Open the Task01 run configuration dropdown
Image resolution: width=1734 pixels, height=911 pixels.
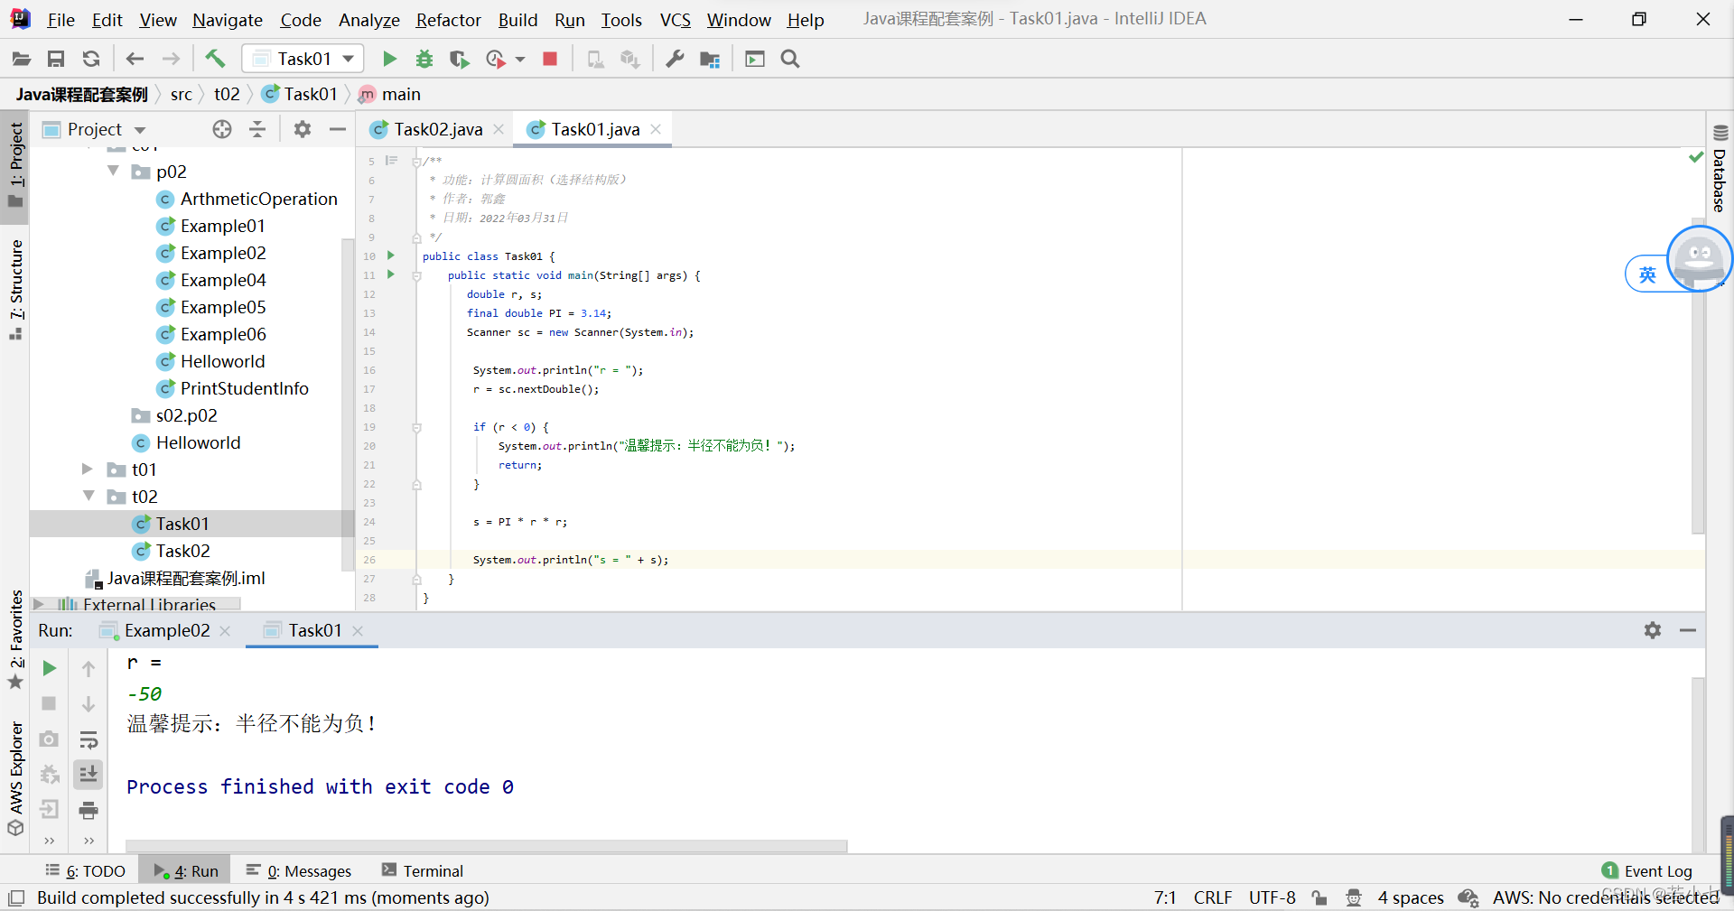(303, 59)
